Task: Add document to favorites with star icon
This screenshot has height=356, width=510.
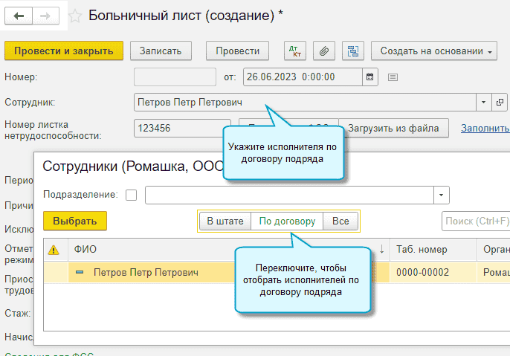Action: (75, 16)
